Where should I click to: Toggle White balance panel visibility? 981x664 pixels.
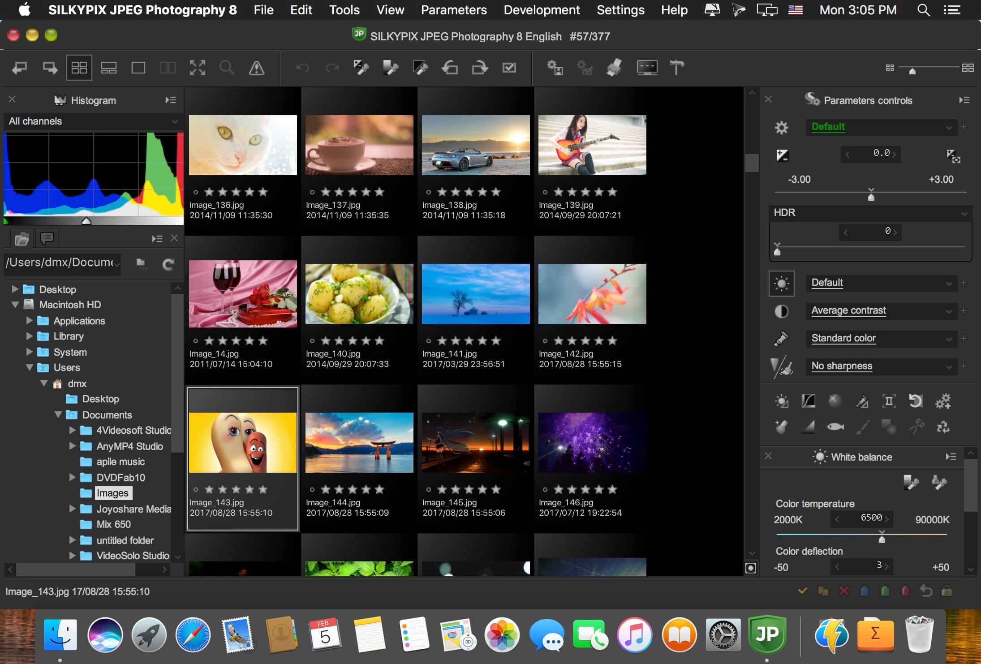768,457
